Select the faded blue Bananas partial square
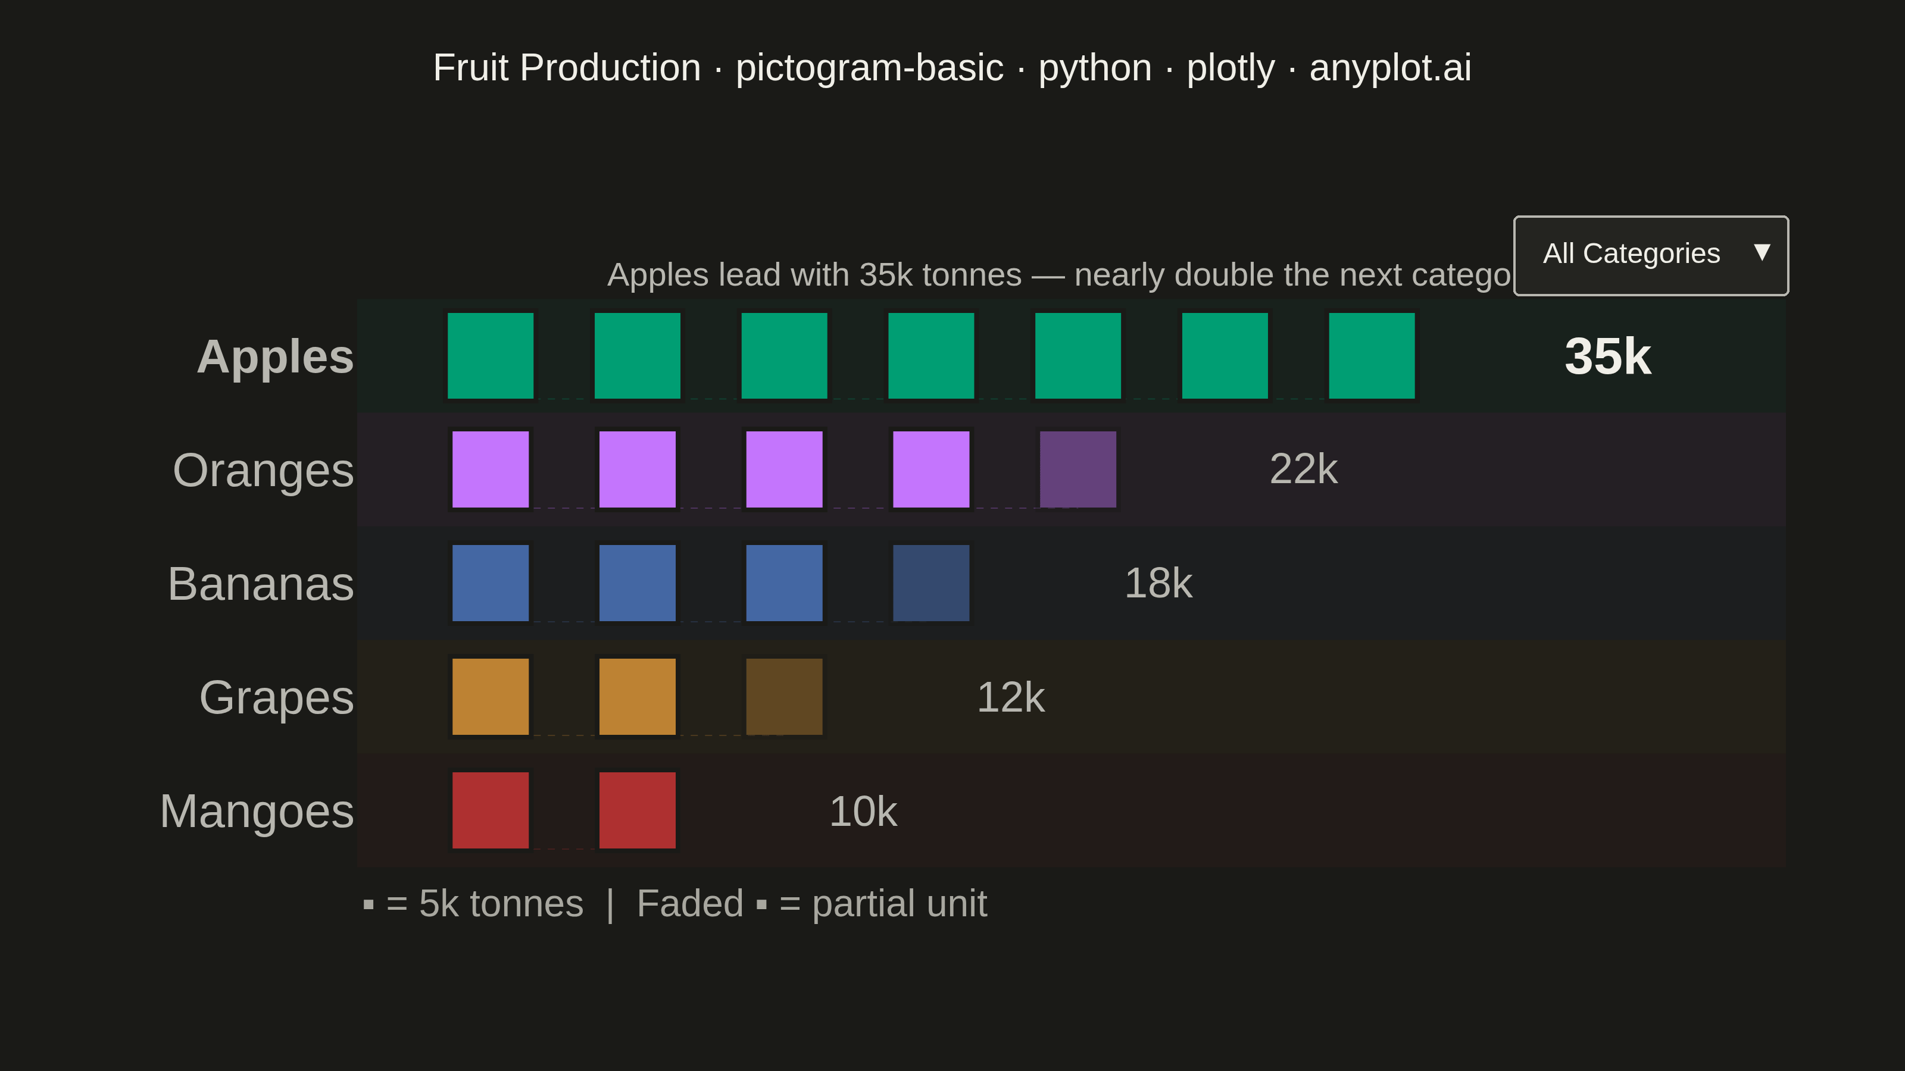 coord(931,583)
